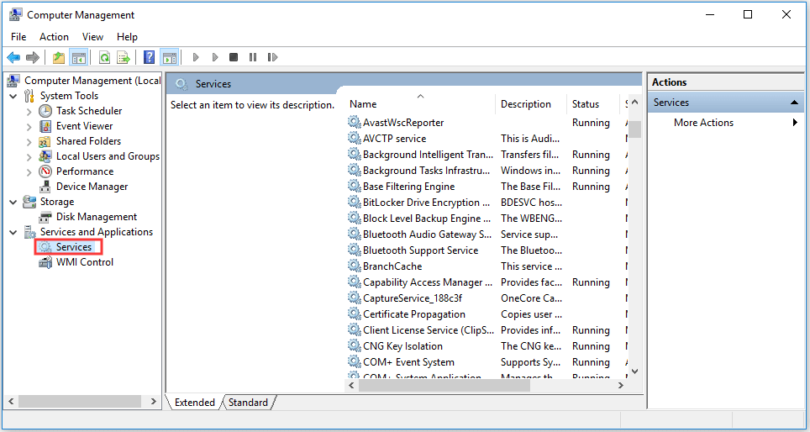The width and height of the screenshot is (810, 432).
Task: Select Device Manager icon in tree
Action: [x=45, y=187]
